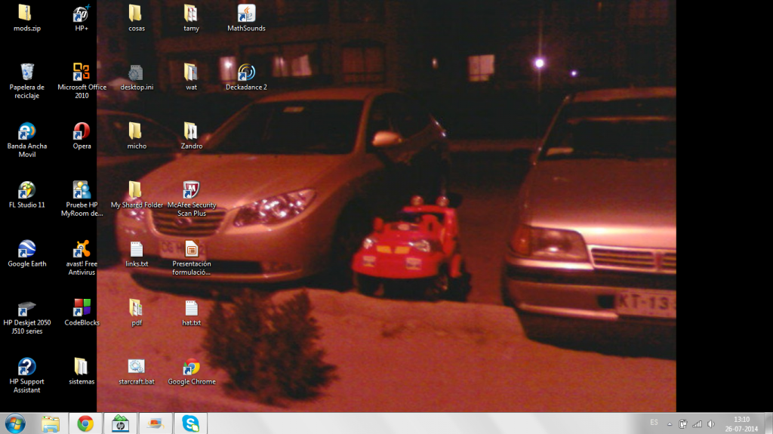The height and width of the screenshot is (434, 773).
Task: Click the Skype icon in the taskbar
Action: pos(190,423)
